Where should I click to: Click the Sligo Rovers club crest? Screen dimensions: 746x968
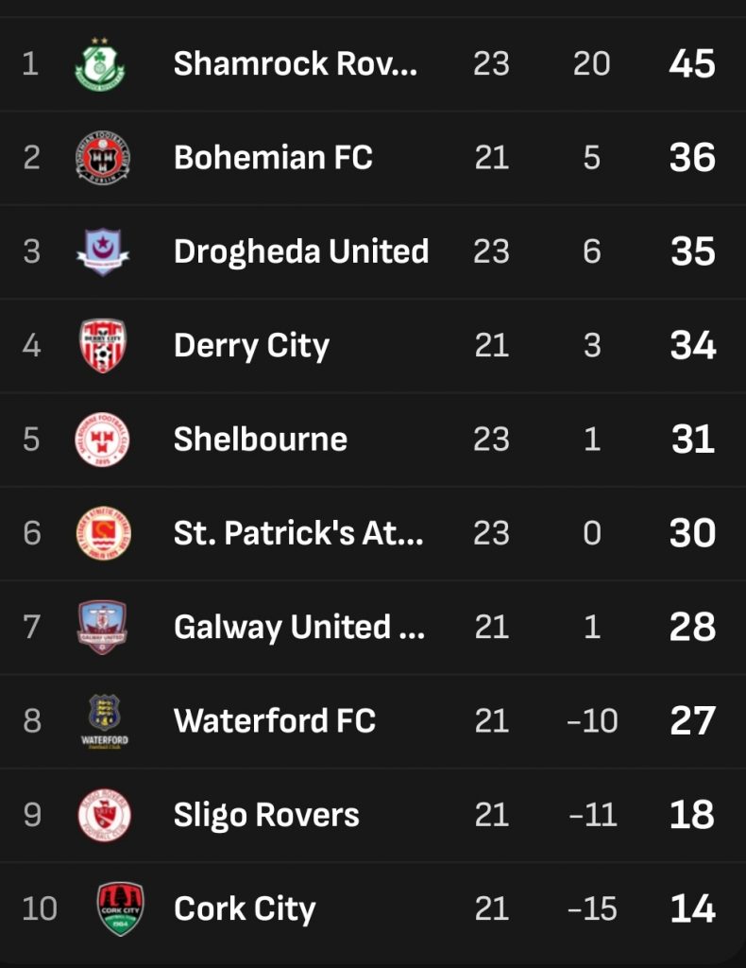click(x=103, y=815)
